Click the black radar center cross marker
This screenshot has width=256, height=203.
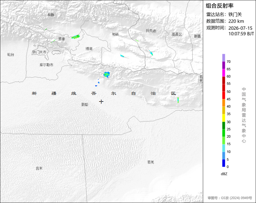coord(101,101)
